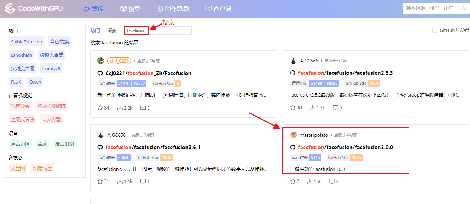Image resolution: width=470 pixels, height=204 pixels.
Task: Click AIGC666 avatar on the facefusion2.6.1 card
Action: click(101, 135)
